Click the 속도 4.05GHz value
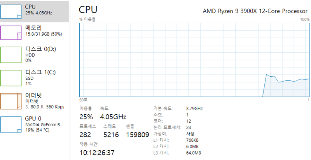The width and height of the screenshot is (311, 160). point(113,117)
